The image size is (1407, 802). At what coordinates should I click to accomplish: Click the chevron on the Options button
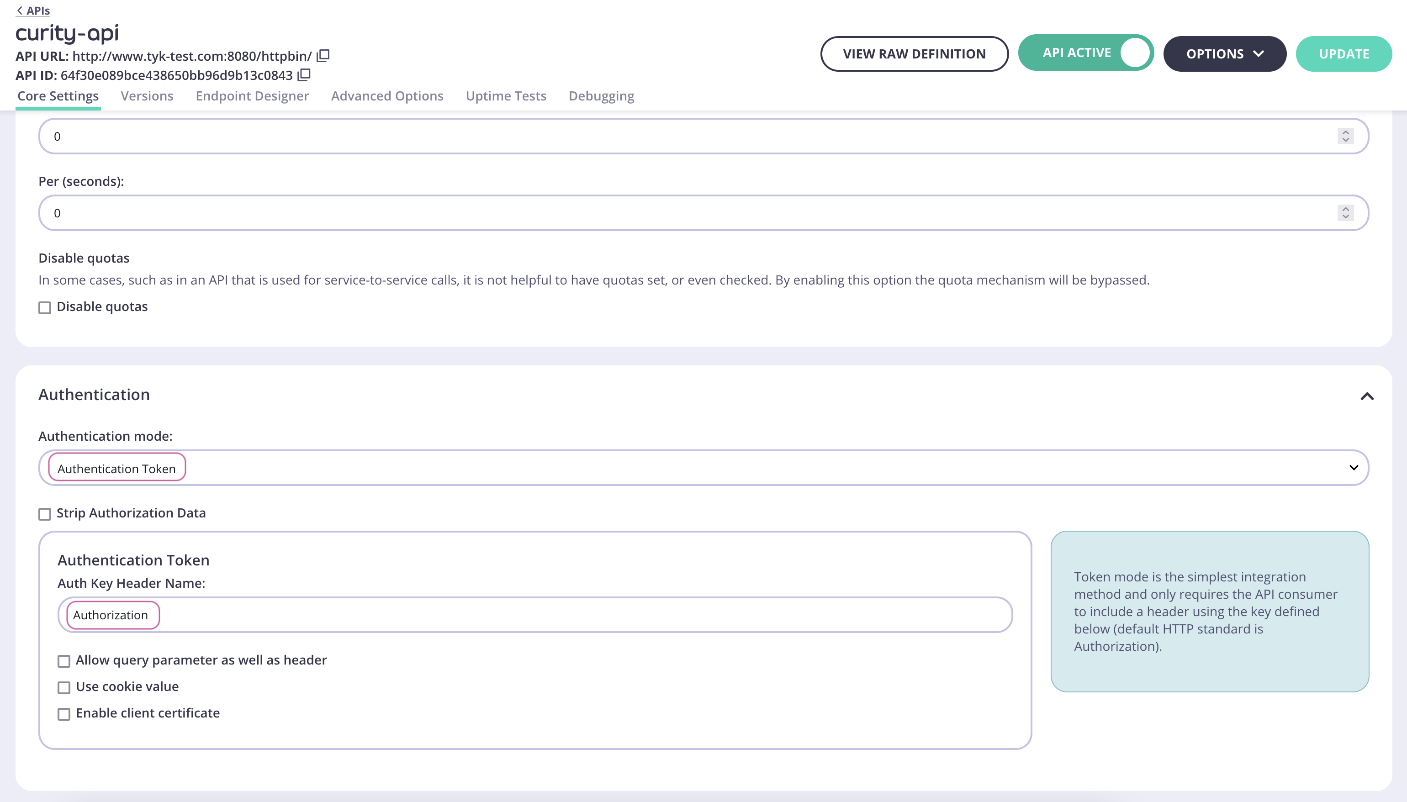point(1259,53)
